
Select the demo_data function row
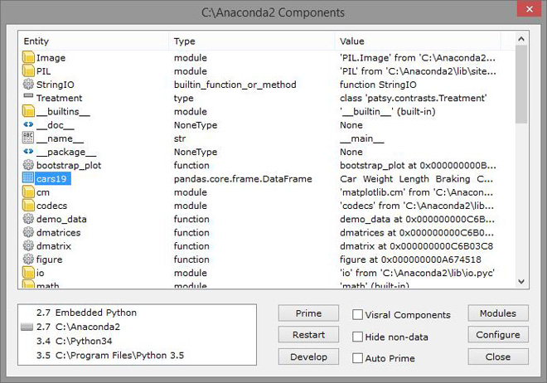pos(63,219)
